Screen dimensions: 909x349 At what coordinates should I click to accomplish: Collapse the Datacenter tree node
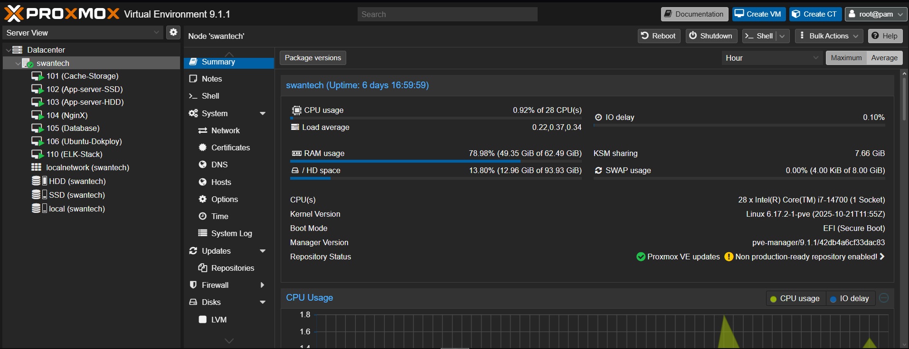tap(8, 50)
